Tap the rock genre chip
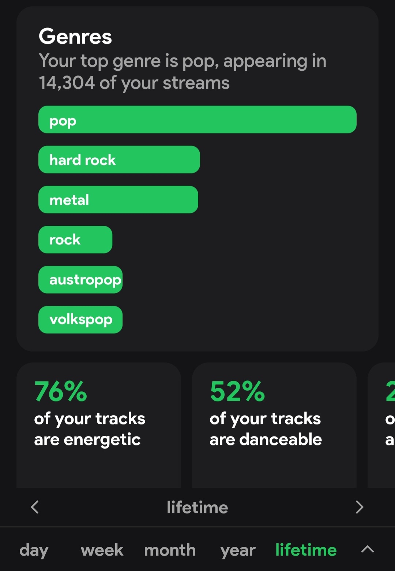The image size is (395, 571). click(x=75, y=240)
